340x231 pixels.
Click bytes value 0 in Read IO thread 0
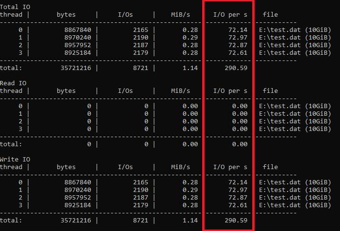tap(89, 106)
